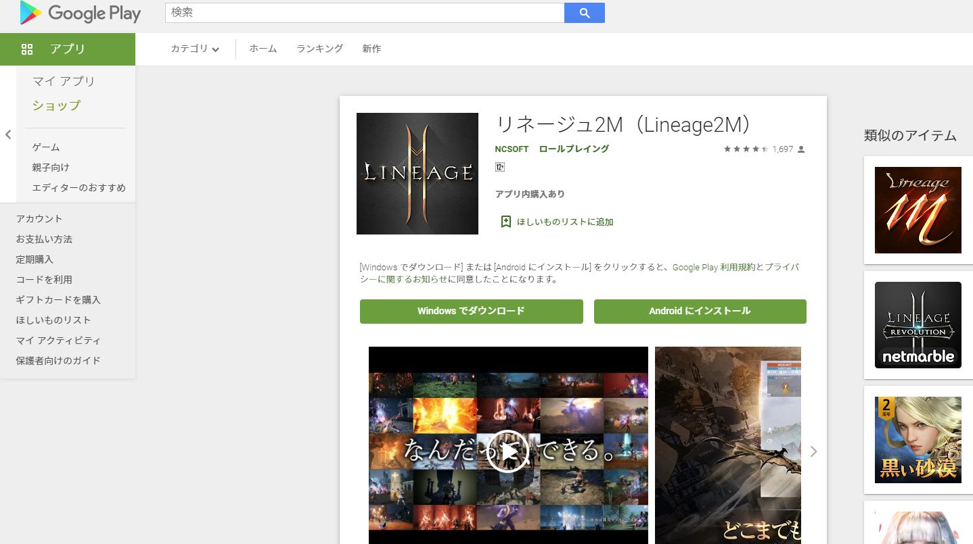Open Lineage M similar app icon
Viewport: 973px width, 544px height.
(918, 210)
